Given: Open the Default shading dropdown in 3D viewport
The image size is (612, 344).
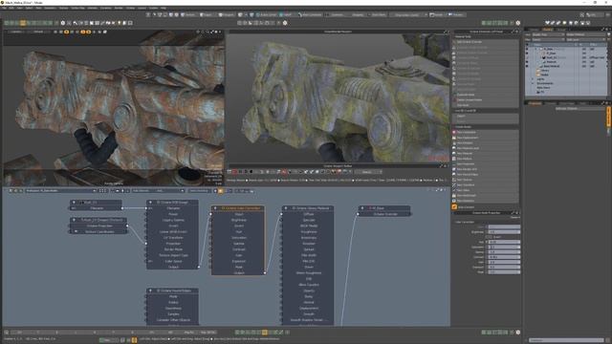Looking at the screenshot, I should click(x=38, y=32).
